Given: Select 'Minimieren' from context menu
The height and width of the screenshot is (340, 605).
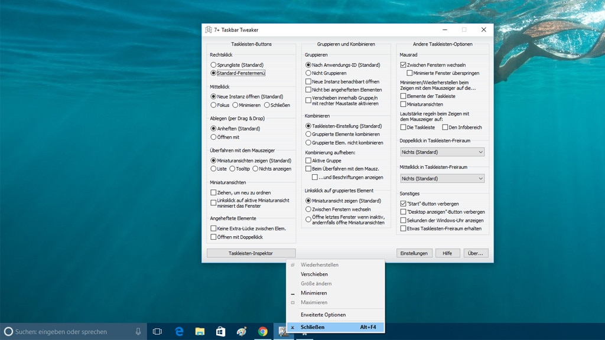Looking at the screenshot, I should coord(314,293).
